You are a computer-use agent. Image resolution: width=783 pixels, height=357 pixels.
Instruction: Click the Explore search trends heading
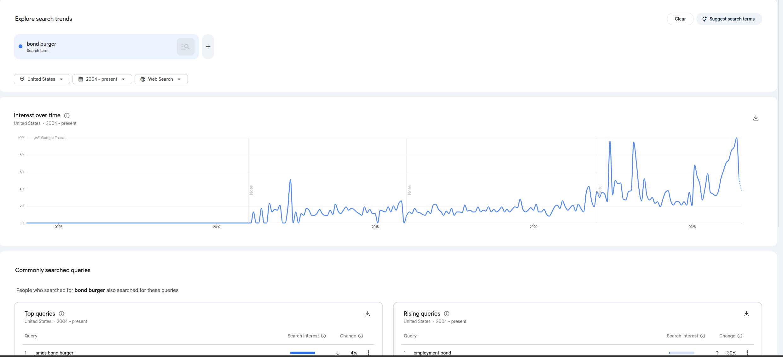pos(43,19)
